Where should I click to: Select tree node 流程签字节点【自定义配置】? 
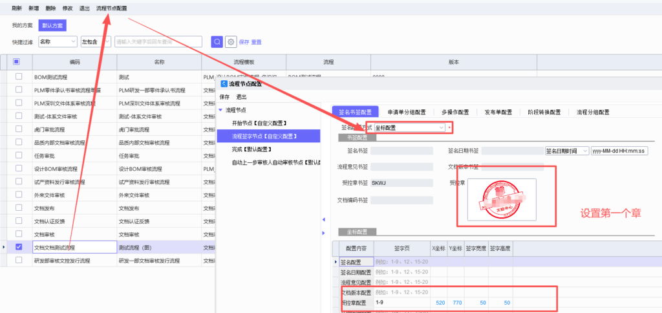268,136
